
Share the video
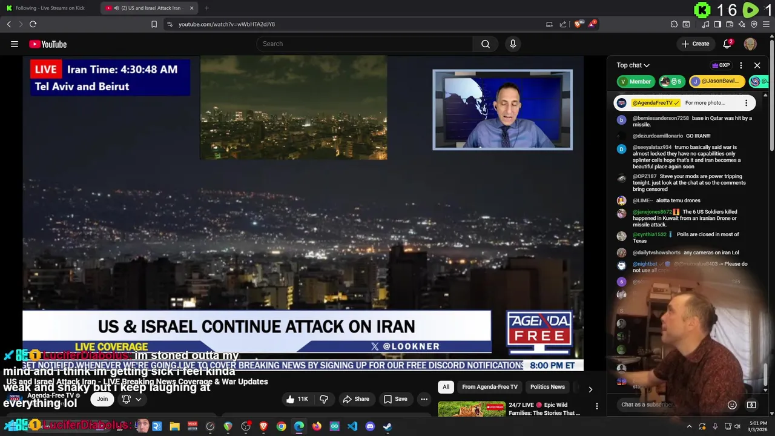356,399
